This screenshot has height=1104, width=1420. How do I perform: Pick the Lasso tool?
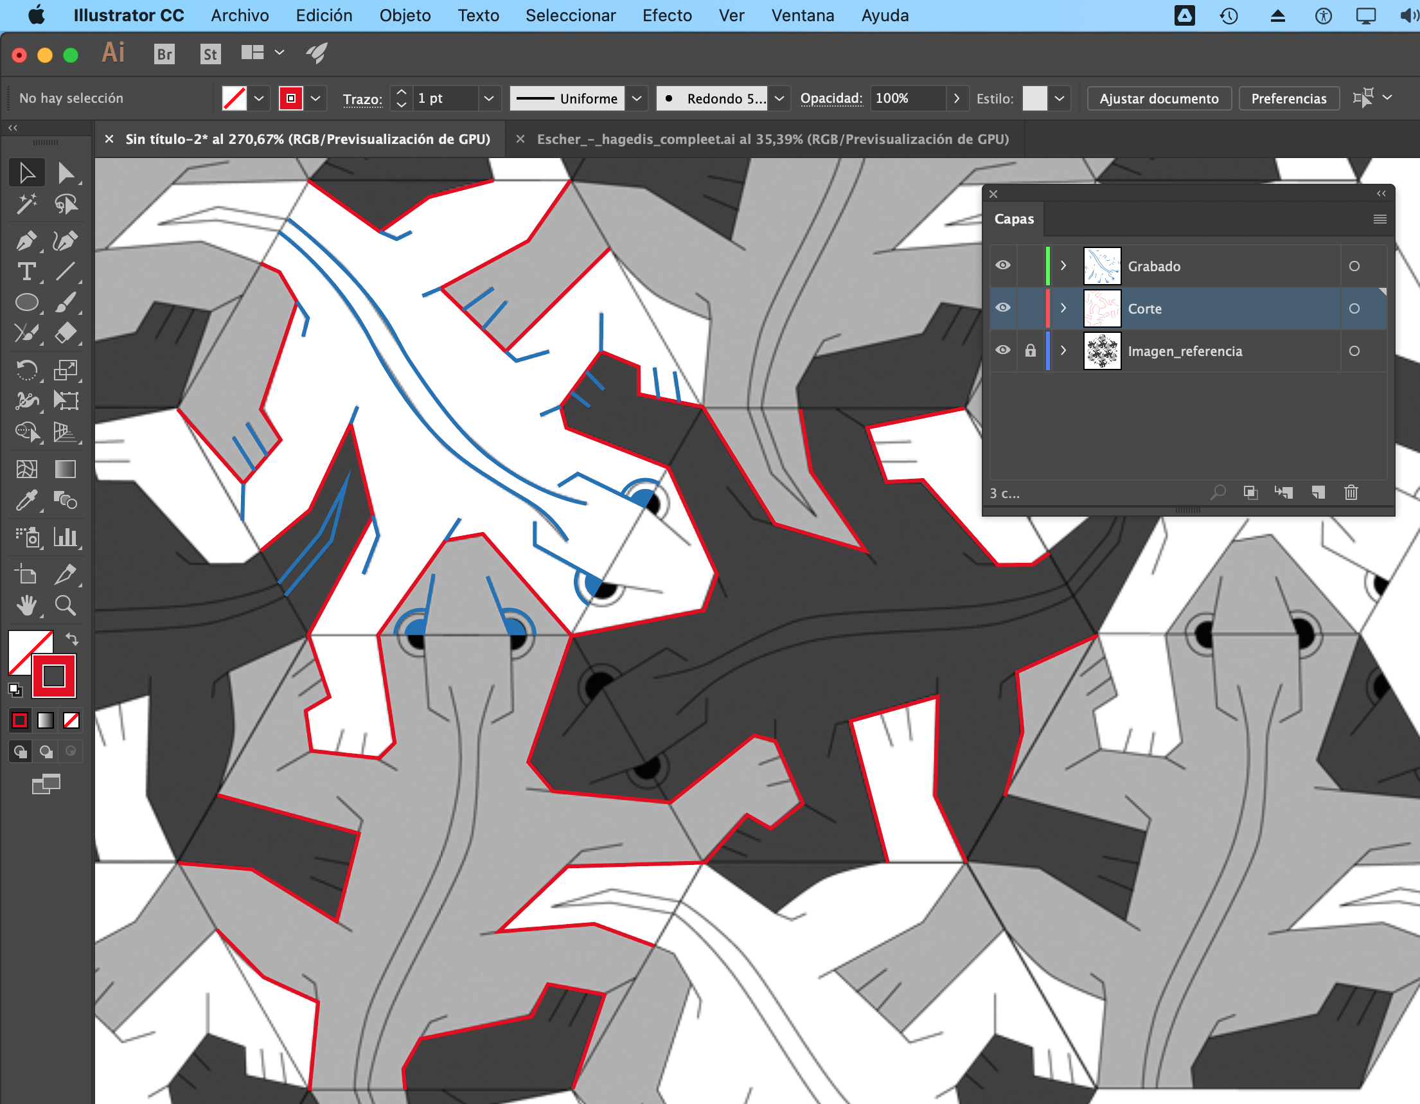click(65, 205)
